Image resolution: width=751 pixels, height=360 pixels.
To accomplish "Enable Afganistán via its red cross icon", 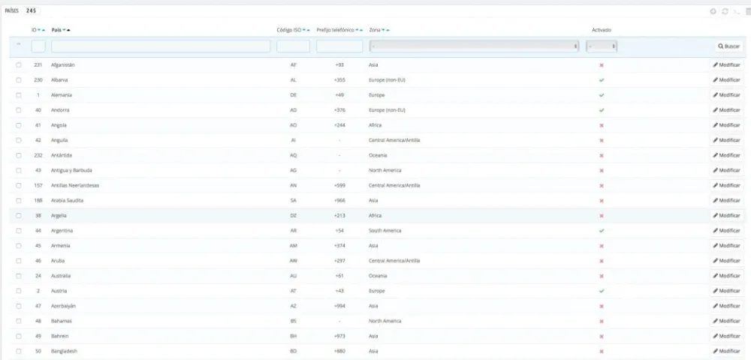I will [x=602, y=65].
